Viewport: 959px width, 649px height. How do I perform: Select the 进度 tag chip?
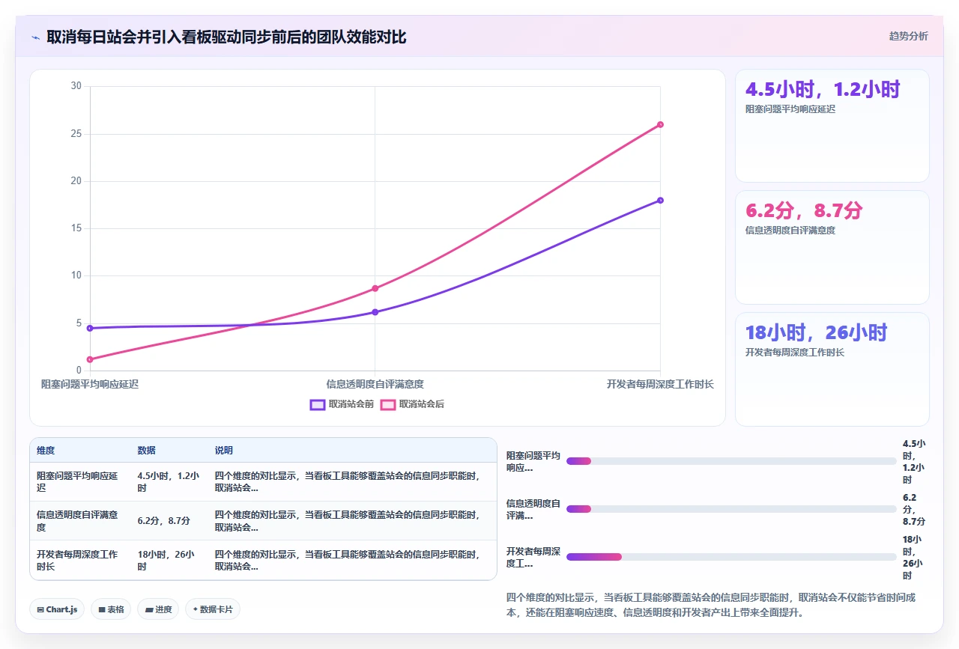[x=158, y=609]
